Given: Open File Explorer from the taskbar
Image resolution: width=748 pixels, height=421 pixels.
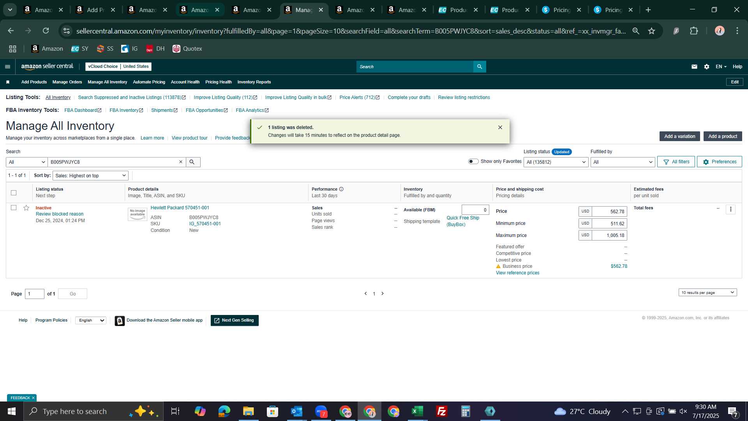Looking at the screenshot, I should [x=248, y=411].
